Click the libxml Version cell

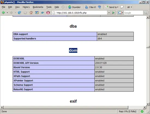53,67
